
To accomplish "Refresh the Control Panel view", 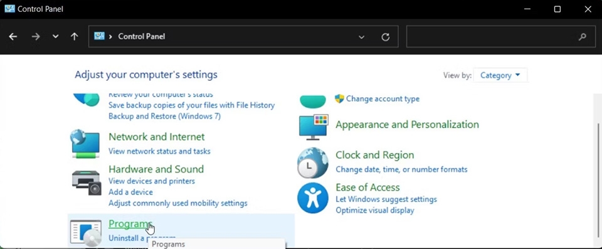I will point(386,37).
